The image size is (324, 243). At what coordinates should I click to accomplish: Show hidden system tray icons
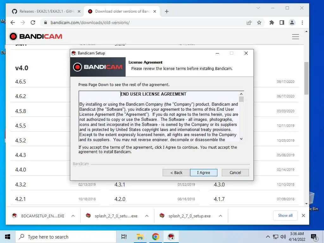tap(268, 237)
